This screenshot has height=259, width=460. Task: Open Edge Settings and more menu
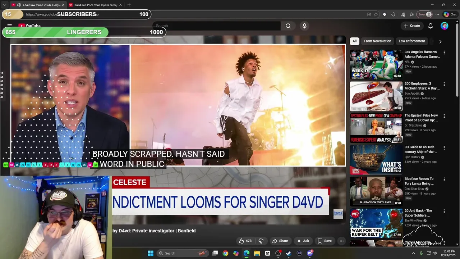point(437,14)
